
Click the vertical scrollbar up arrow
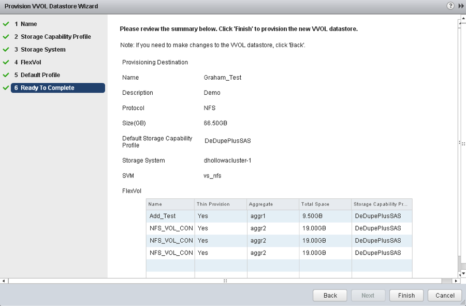[x=463, y=18]
